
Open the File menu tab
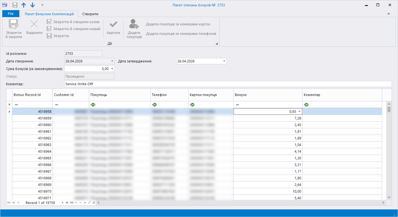tap(11, 14)
